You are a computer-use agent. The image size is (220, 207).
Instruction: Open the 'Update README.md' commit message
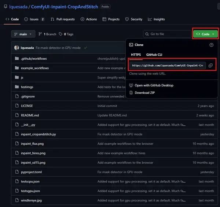[x=112, y=115]
